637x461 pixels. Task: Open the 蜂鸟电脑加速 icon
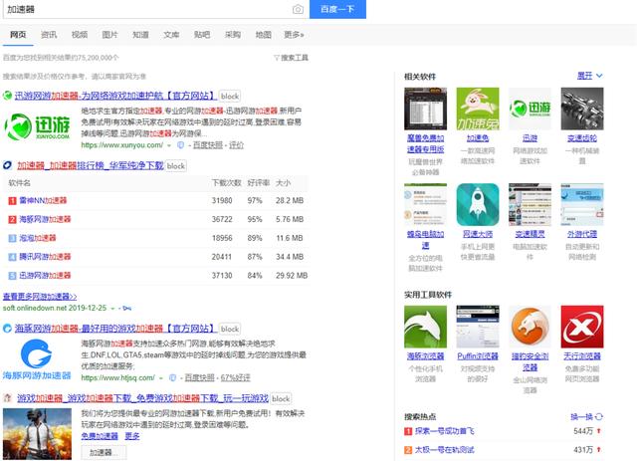coord(425,204)
